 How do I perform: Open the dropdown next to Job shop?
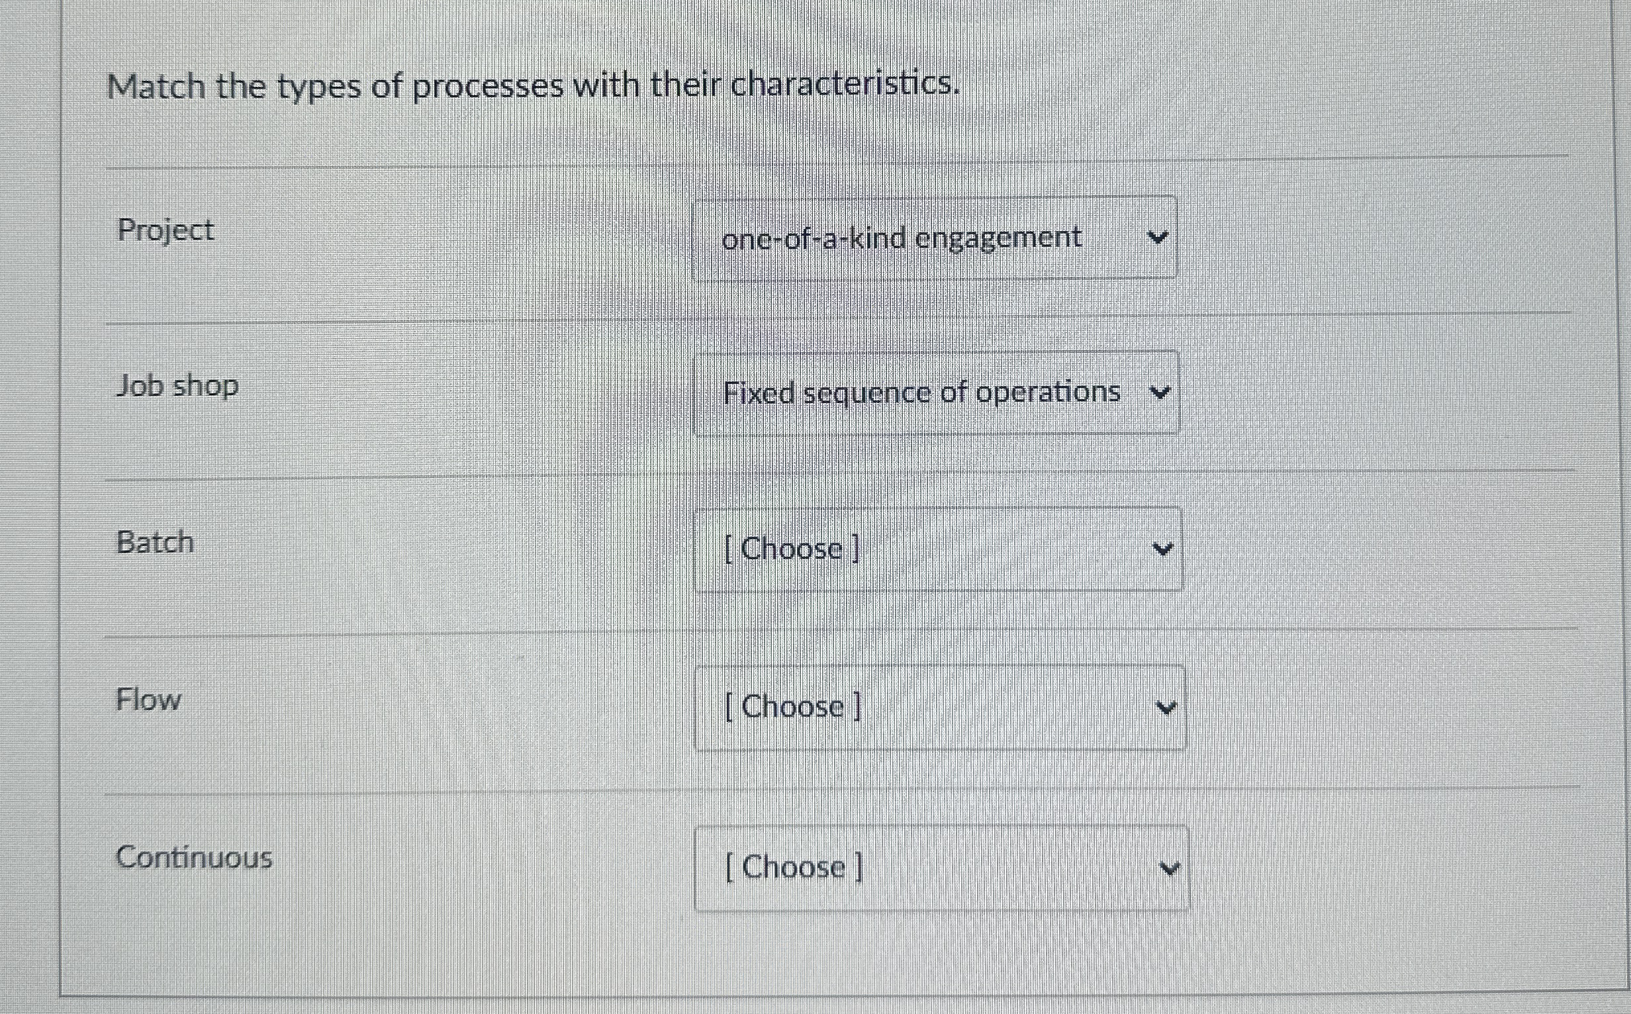coord(935,393)
